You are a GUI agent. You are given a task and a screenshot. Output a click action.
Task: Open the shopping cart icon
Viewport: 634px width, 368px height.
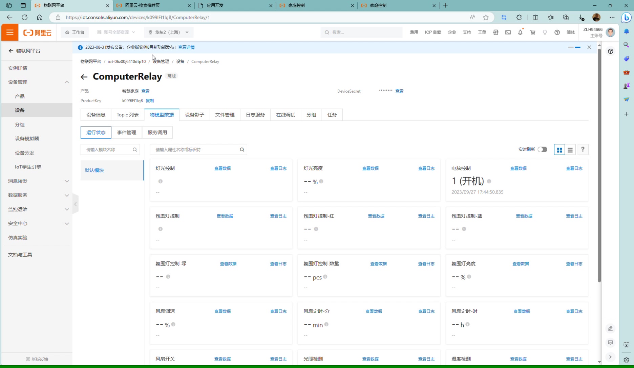click(532, 32)
